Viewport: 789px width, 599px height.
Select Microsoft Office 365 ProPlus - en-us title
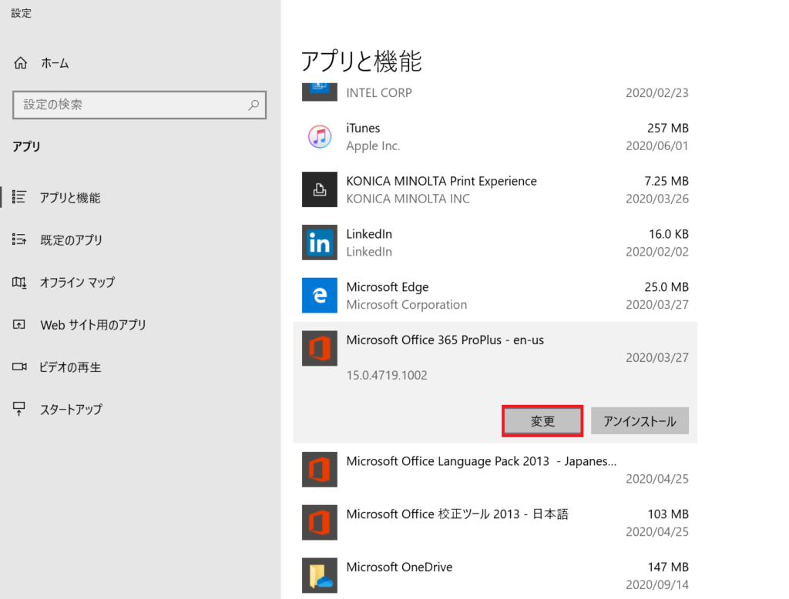click(x=445, y=340)
